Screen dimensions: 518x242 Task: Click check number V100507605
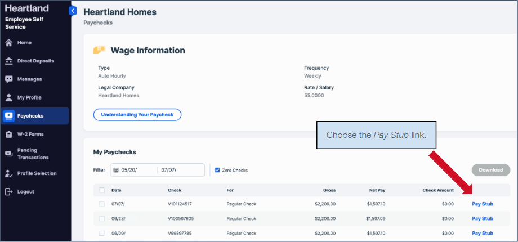(181, 218)
